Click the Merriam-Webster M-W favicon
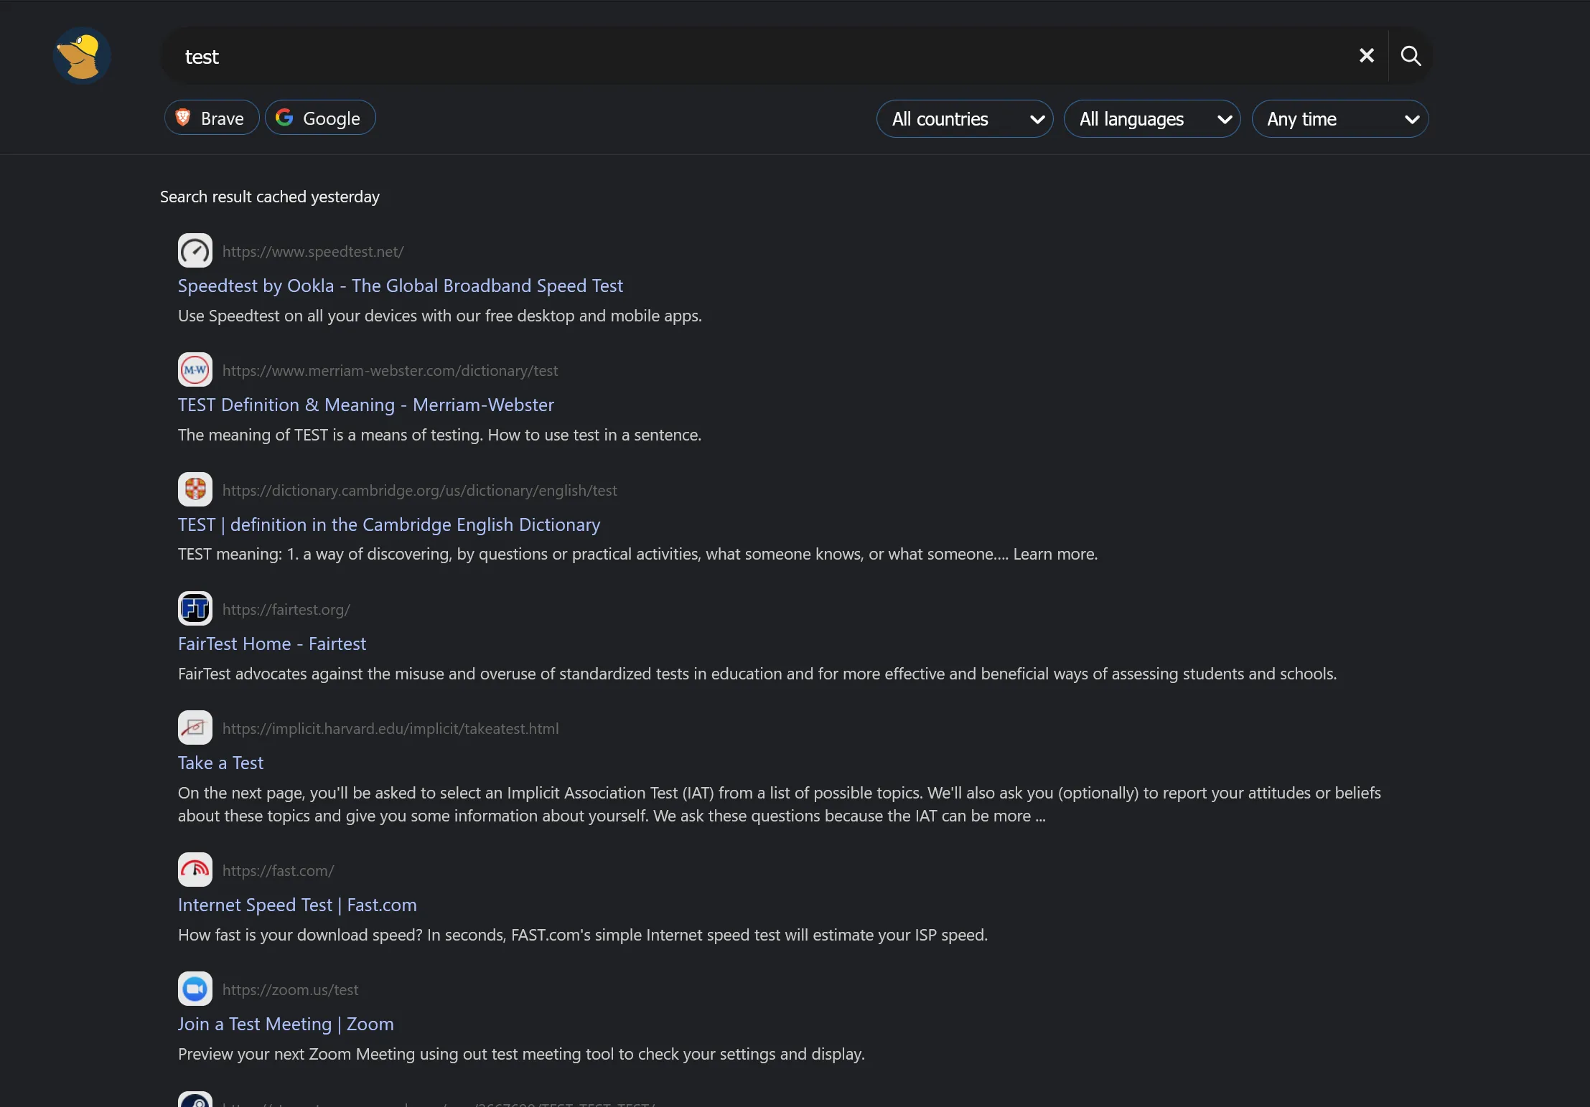 pyautogui.click(x=195, y=370)
